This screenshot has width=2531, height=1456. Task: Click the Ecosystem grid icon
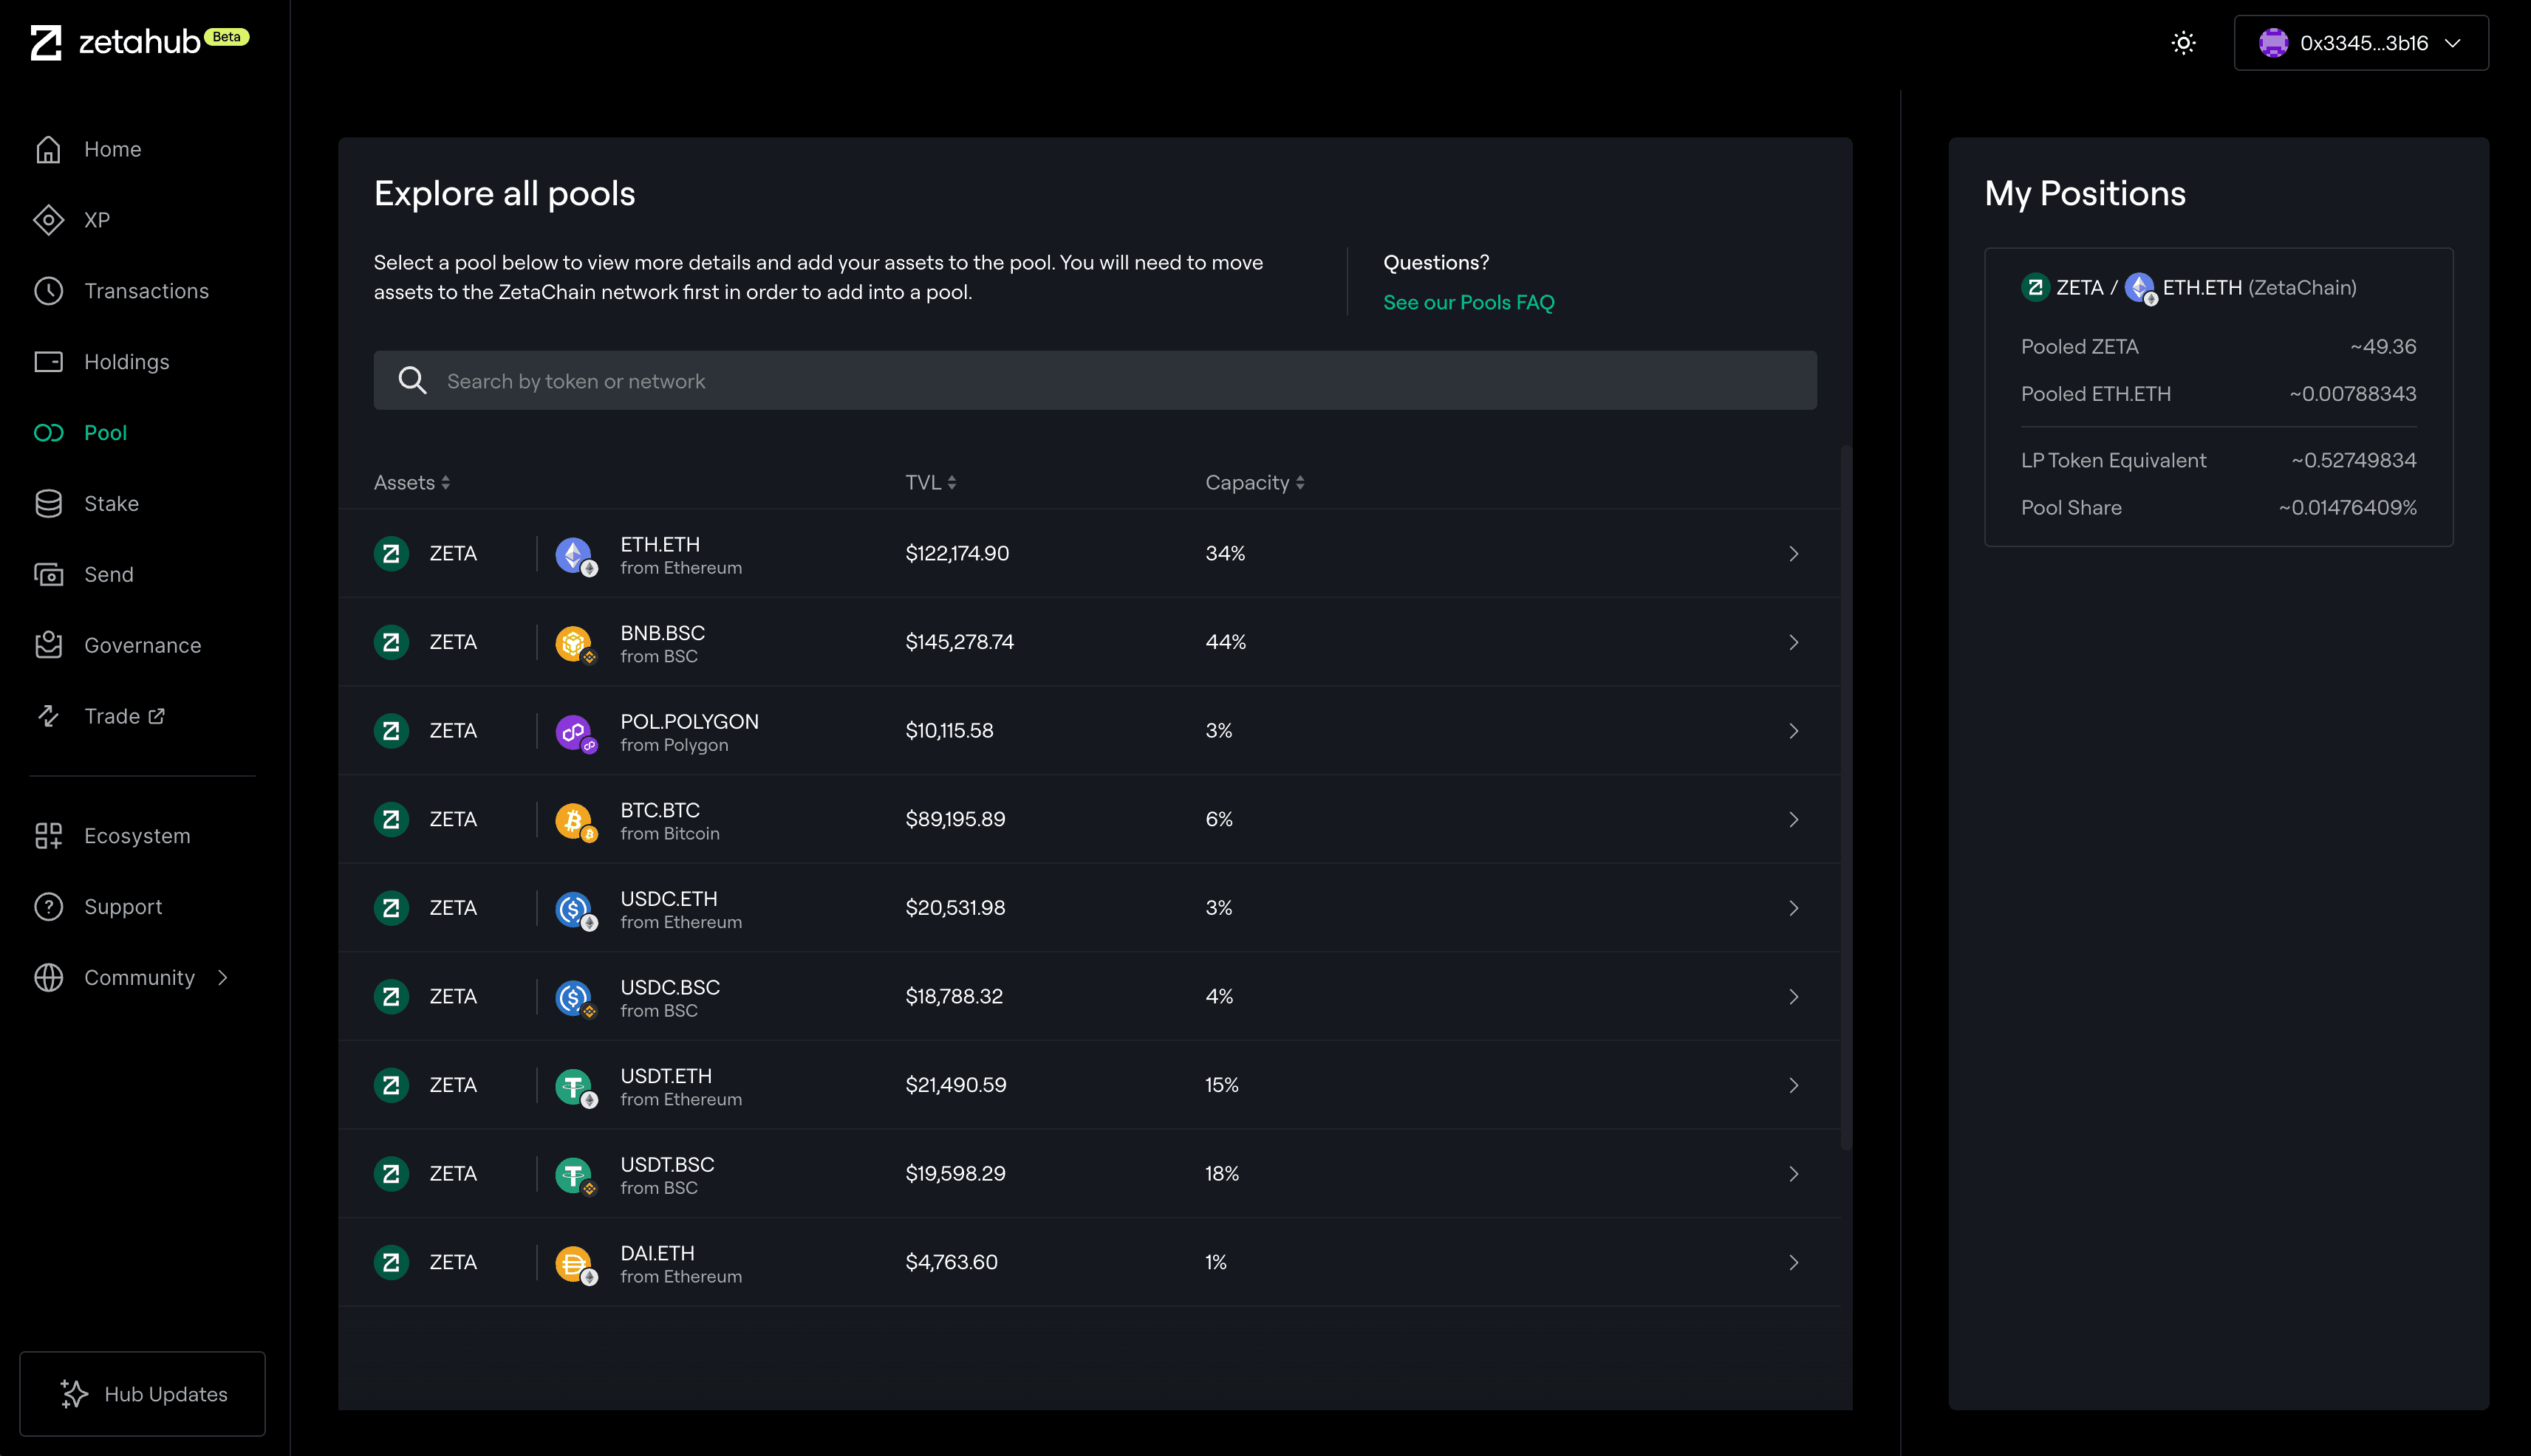[x=48, y=836]
